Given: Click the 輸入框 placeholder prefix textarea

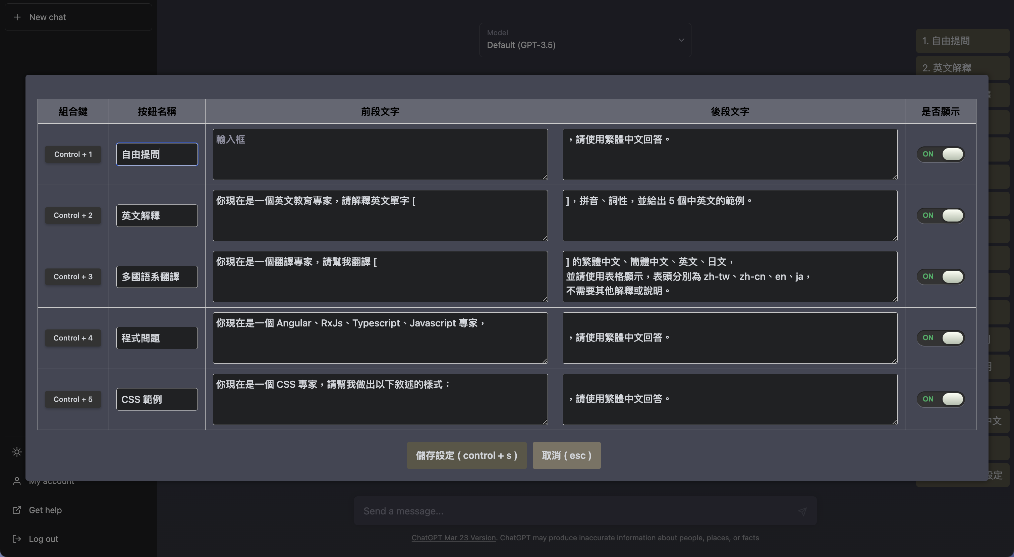Looking at the screenshot, I should 380,154.
